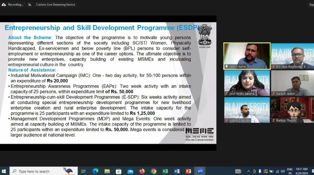Open Microsoft Edge from the taskbar
314x175 pixels.
click(96, 171)
